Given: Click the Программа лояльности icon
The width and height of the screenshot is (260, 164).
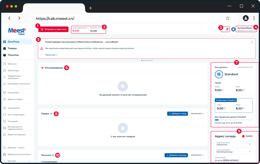Looking at the screenshot, I should pos(5,84).
